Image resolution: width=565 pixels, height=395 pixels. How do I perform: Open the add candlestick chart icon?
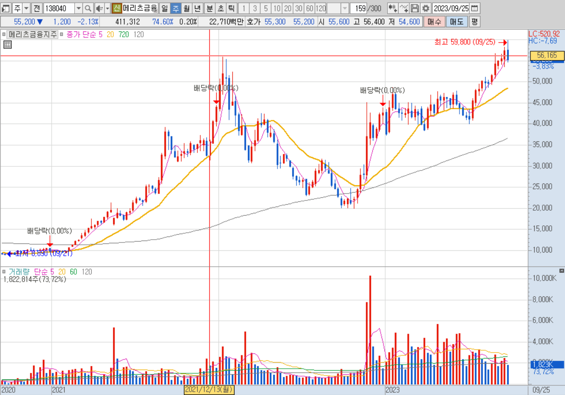[x=393, y=8]
